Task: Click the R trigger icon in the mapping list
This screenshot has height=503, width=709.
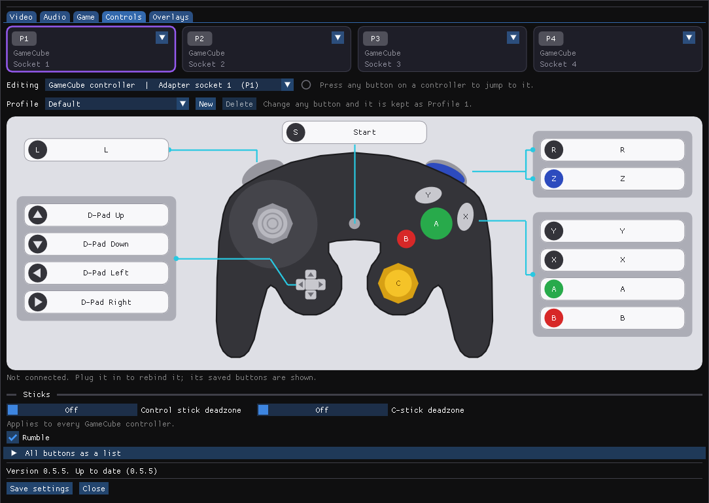Action: coord(553,150)
